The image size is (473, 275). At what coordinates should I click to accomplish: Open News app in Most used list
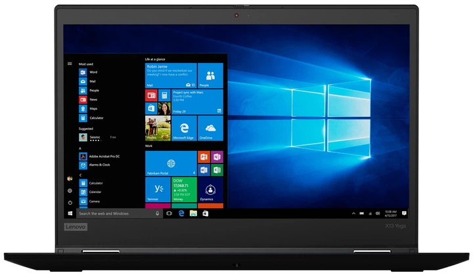88,100
